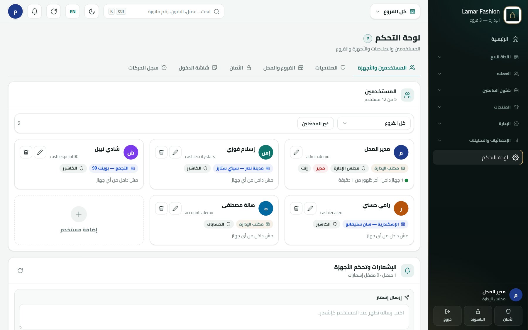Delete user إسلام فوزي with trash icon

(x=161, y=152)
